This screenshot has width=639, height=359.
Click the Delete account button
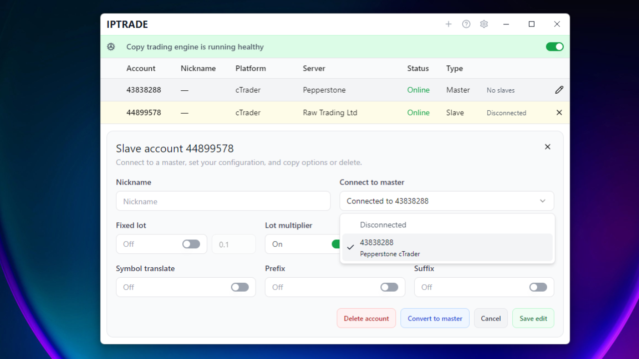[366, 319]
